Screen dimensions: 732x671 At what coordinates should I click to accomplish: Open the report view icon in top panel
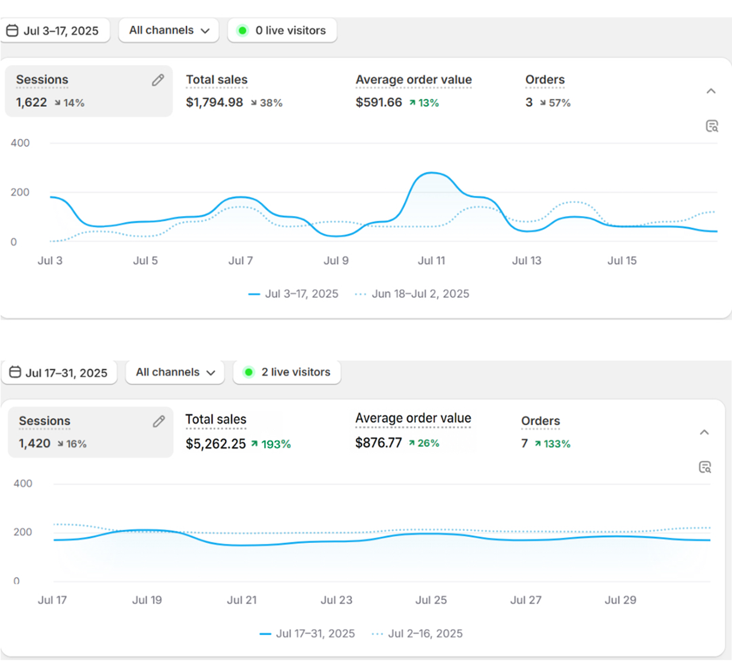tap(712, 126)
